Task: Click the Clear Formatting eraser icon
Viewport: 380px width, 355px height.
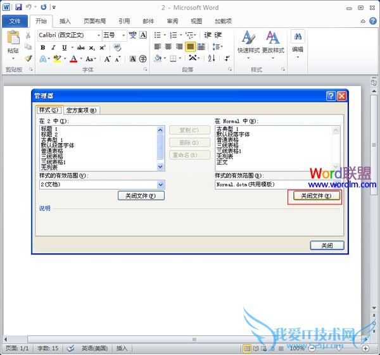Action: [x=117, y=47]
